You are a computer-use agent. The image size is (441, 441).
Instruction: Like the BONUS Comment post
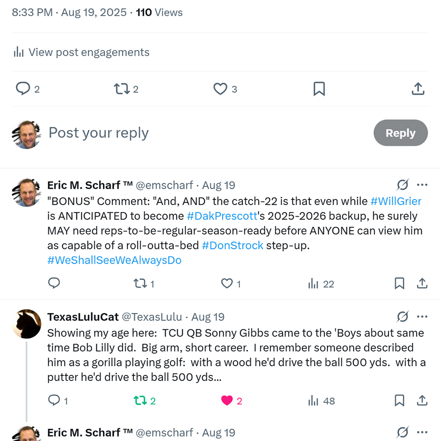(227, 283)
